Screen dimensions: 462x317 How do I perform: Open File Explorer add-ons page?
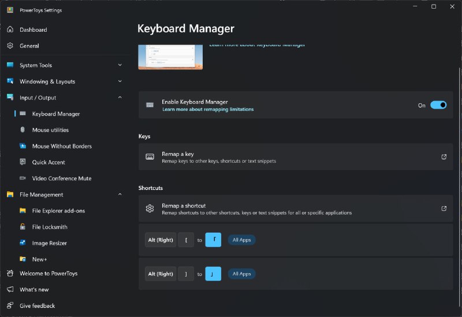[x=58, y=211]
